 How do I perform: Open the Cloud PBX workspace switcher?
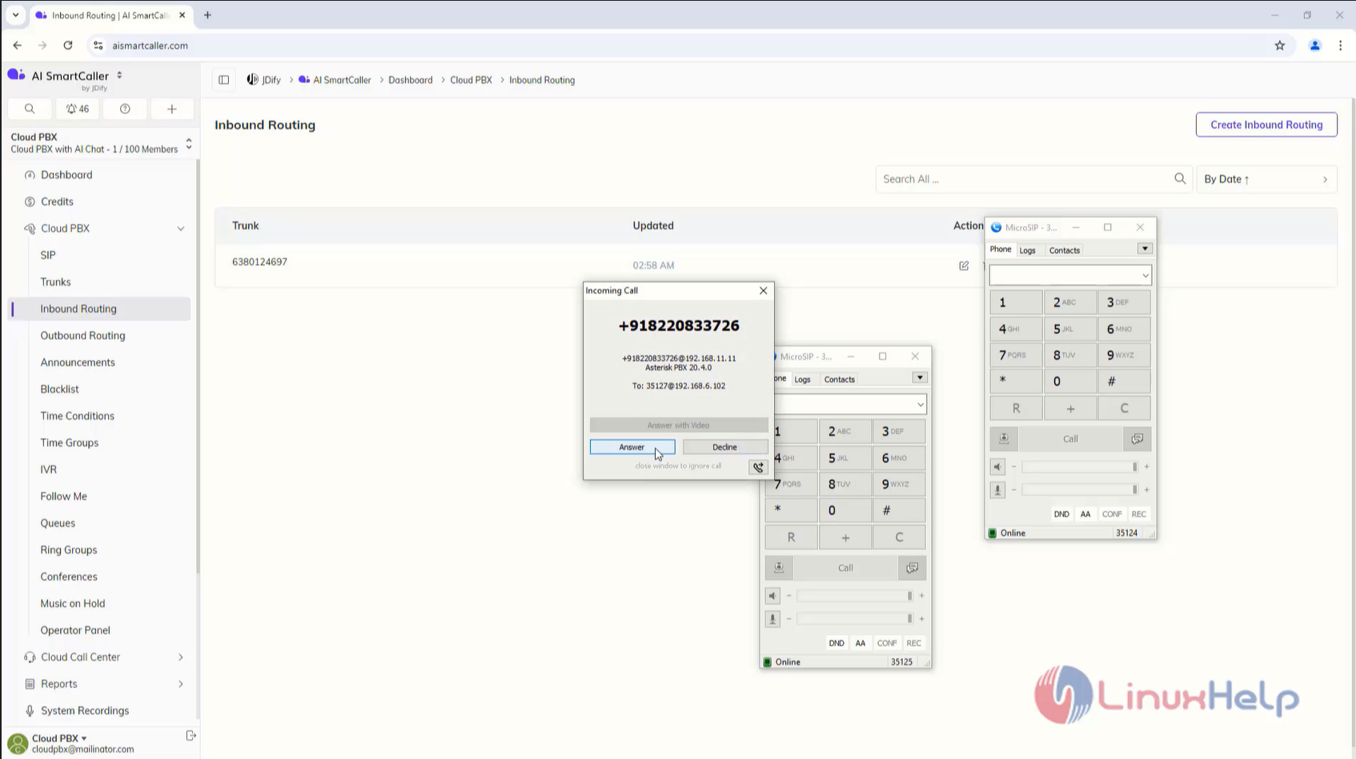[100, 143]
